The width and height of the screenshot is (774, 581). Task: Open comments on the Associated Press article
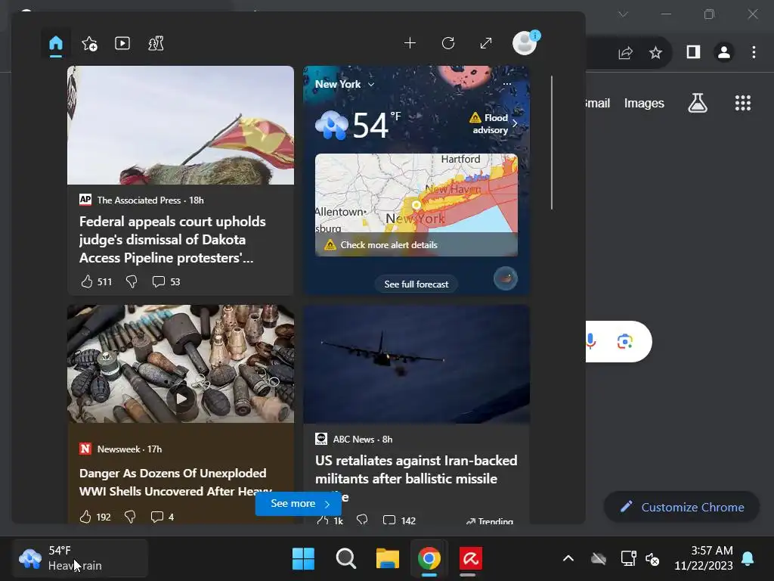[159, 281]
